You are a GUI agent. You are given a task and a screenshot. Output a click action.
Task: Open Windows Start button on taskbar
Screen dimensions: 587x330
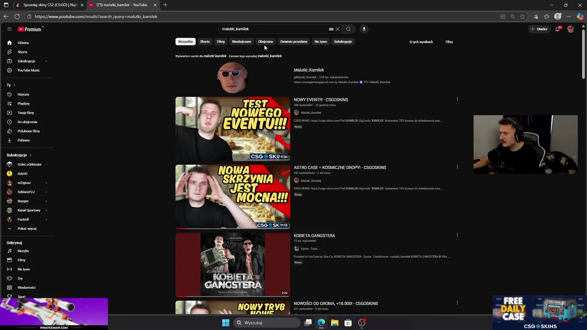226,323
